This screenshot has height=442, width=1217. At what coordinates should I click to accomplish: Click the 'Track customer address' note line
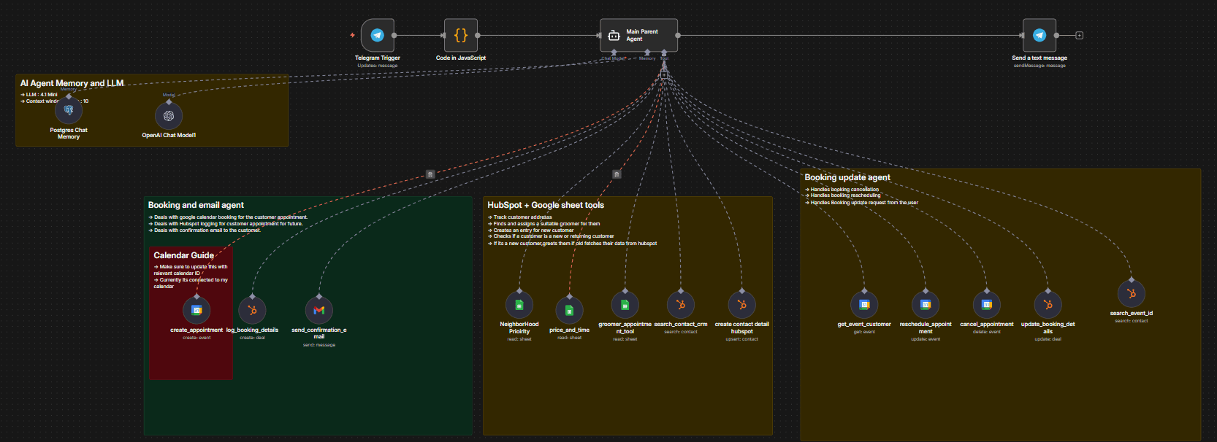[x=520, y=217]
